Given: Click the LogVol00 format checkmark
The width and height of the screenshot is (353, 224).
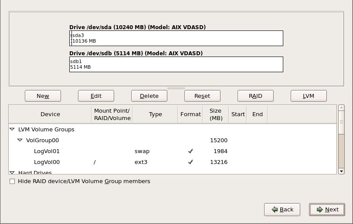Looking at the screenshot, I should point(190,162).
